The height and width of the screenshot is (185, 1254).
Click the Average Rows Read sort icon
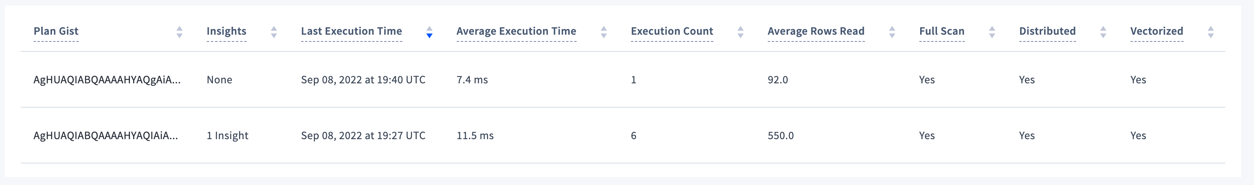[892, 32]
